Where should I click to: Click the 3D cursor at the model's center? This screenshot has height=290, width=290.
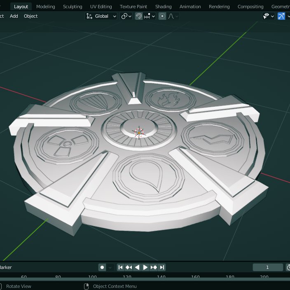[139, 133]
